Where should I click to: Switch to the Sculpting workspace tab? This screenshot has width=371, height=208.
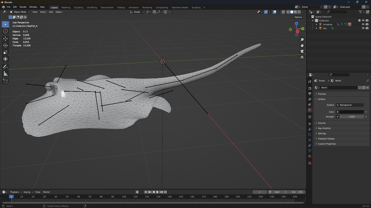click(79, 7)
